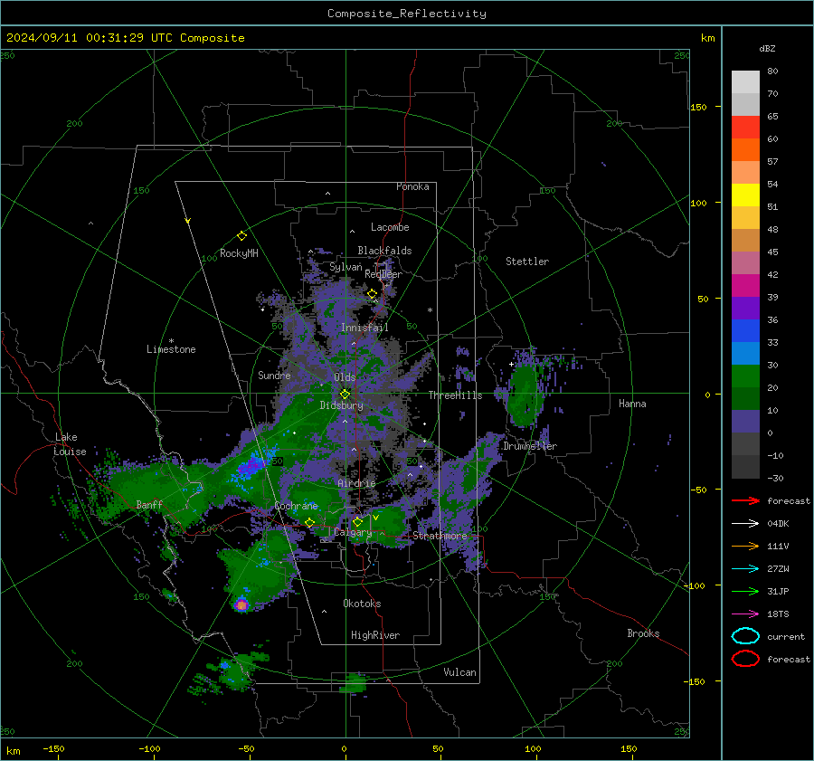Screen dimensions: 814x761
Task: Click the Blackfalds city label
Action: coord(384,251)
